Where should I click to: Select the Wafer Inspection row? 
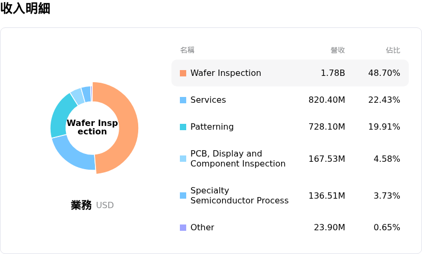click(x=290, y=73)
